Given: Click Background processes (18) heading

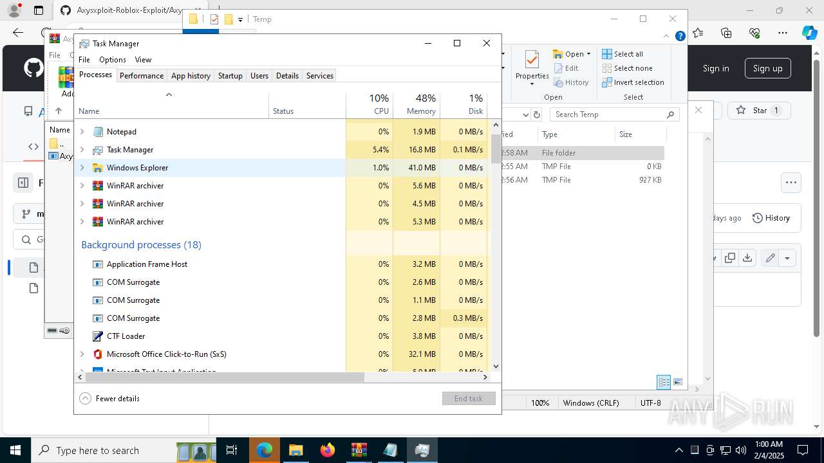Looking at the screenshot, I should click(141, 244).
